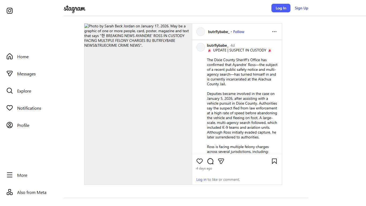Open Messages paper plane icon

(x=10, y=74)
